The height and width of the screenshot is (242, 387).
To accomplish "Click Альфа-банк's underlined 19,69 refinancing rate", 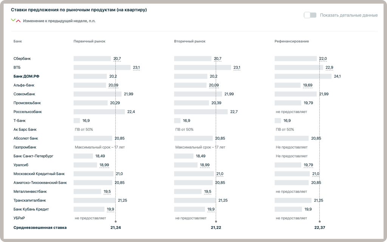I will point(308,85).
